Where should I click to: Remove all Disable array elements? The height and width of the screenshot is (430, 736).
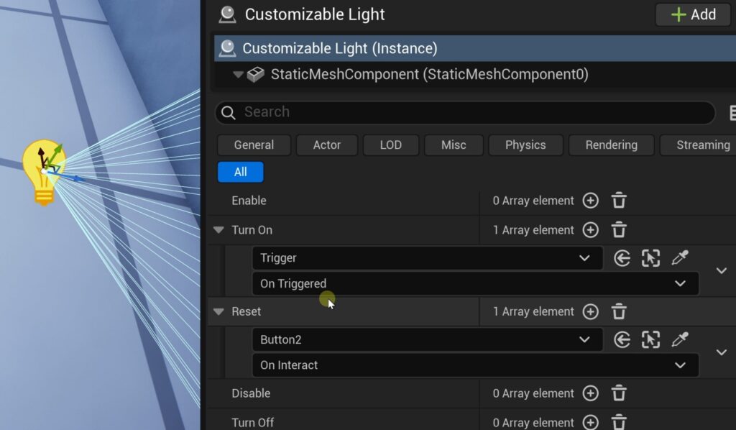pos(619,393)
